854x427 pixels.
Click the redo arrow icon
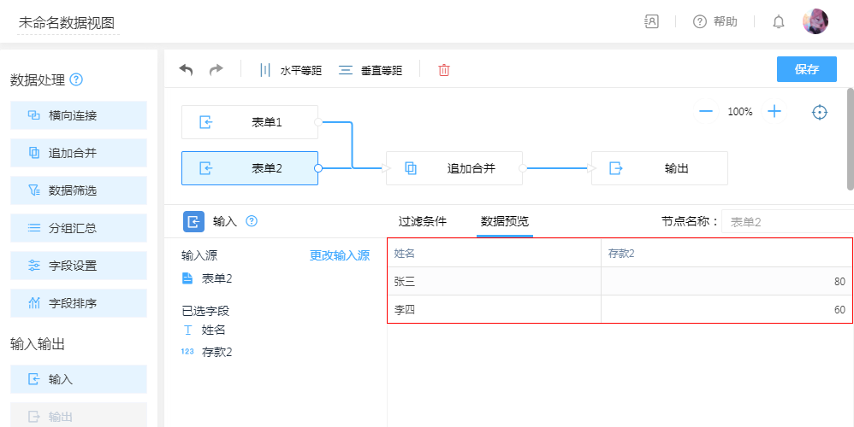point(216,70)
